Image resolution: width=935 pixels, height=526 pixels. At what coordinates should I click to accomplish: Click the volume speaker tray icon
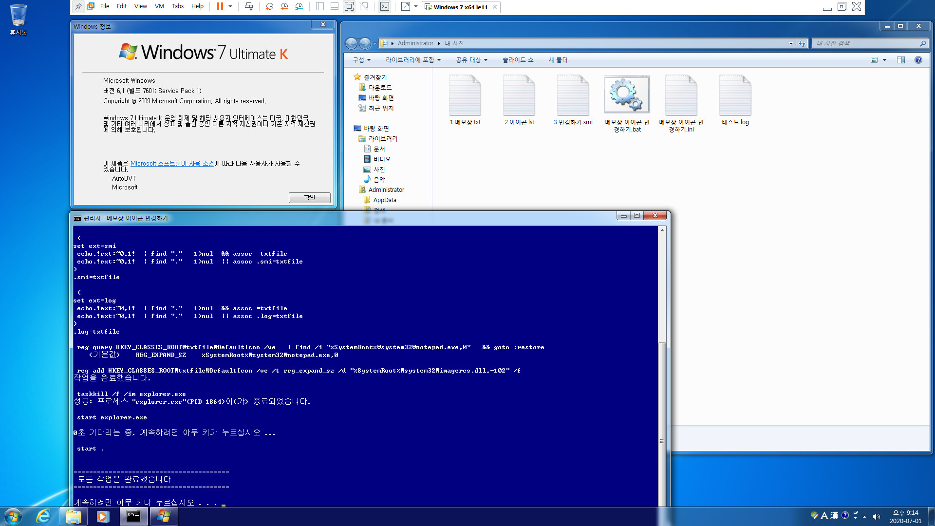[877, 516]
